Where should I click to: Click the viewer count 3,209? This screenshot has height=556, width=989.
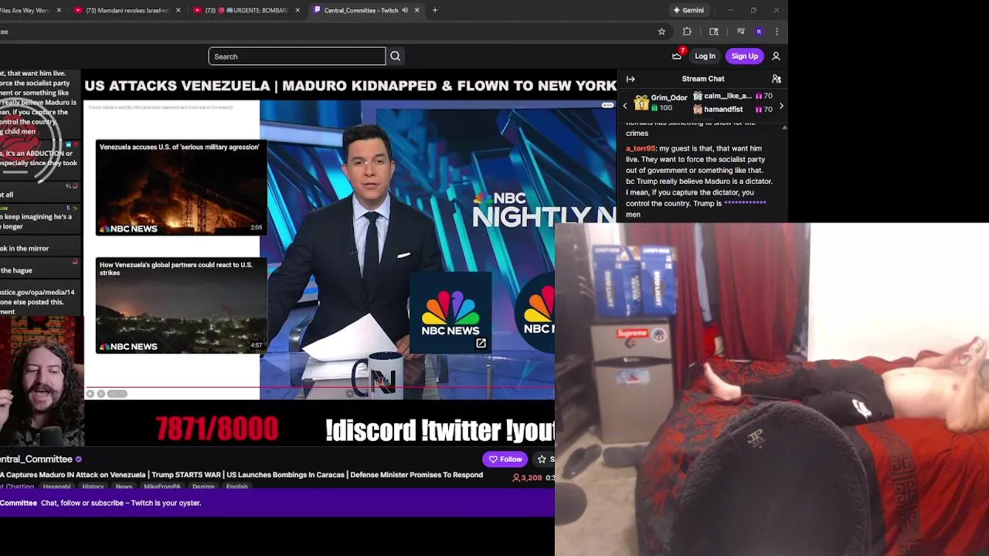pos(528,477)
